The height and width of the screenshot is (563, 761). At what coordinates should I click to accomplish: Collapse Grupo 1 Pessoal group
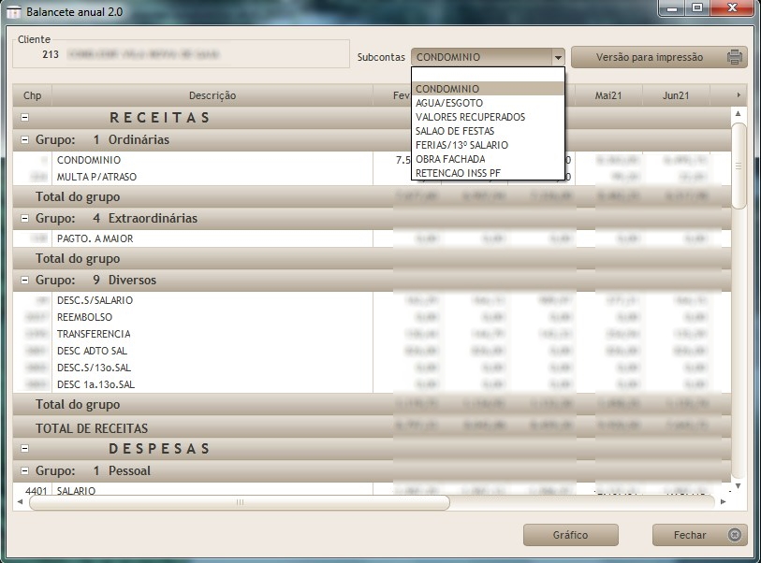tap(24, 470)
